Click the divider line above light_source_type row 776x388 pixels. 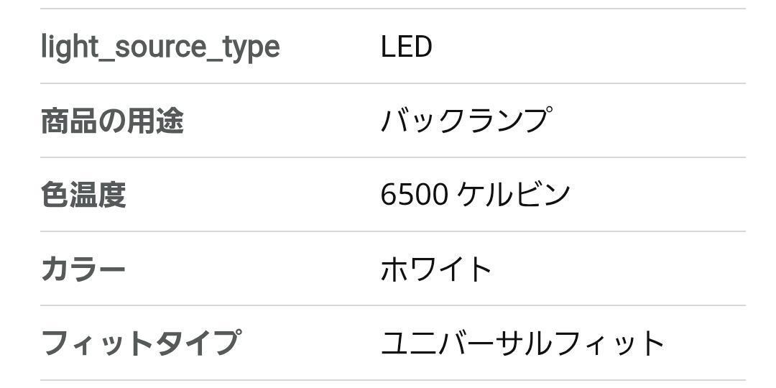coord(392,9)
